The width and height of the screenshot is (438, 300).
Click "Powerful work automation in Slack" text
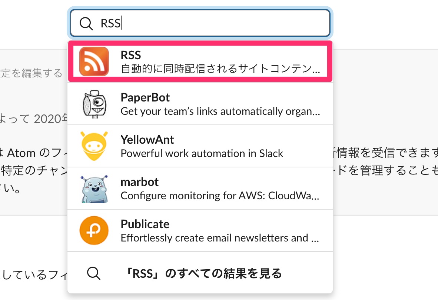click(x=202, y=153)
